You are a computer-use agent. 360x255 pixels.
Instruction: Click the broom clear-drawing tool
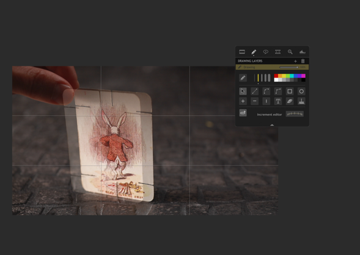click(x=301, y=101)
